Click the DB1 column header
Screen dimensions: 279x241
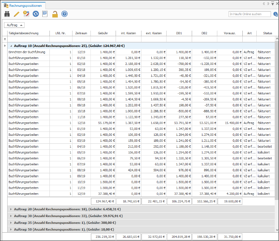tap(179, 33)
